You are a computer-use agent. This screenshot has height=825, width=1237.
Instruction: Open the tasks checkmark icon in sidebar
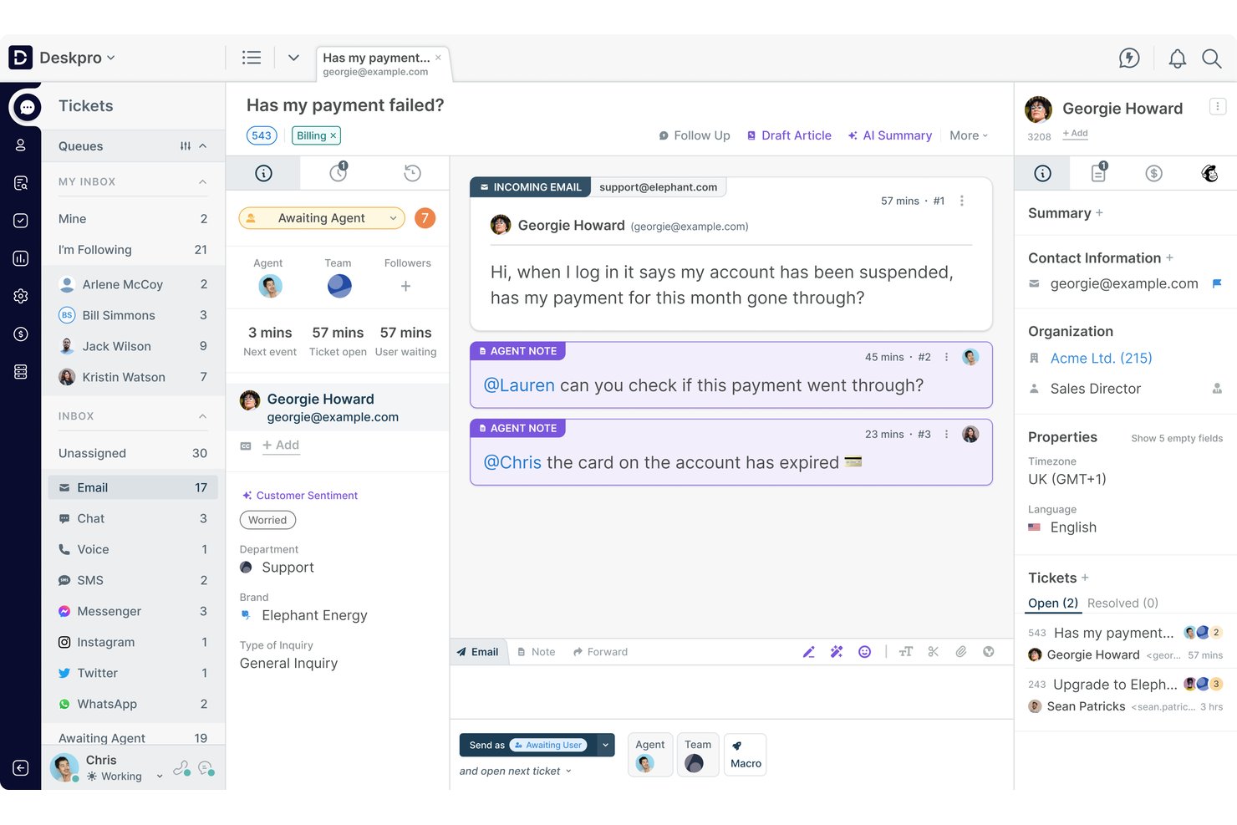21,221
